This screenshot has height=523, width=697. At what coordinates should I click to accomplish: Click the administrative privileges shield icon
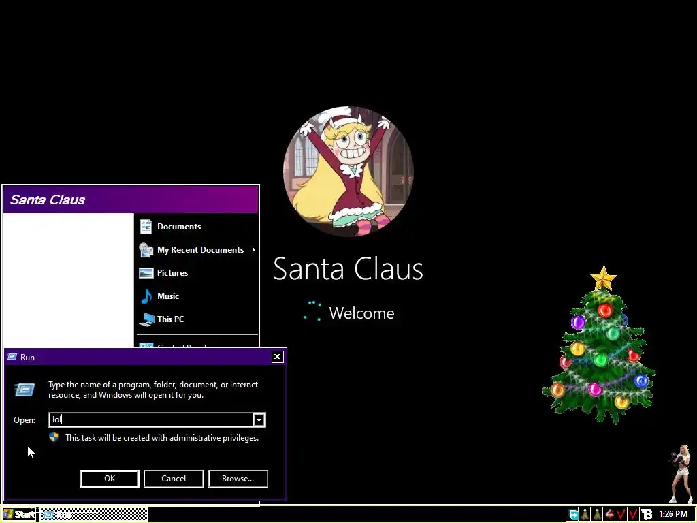(54, 437)
